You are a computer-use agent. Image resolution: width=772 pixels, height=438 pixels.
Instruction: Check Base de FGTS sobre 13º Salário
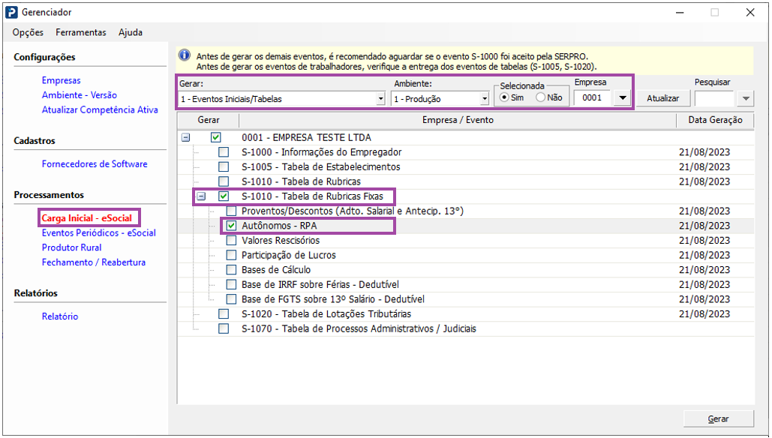pos(231,299)
